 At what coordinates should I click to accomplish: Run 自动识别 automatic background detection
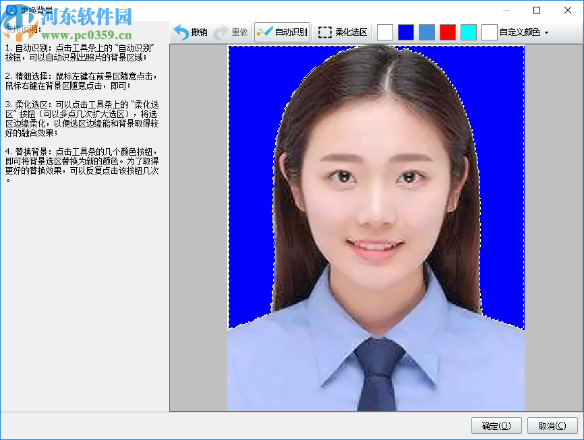[290, 32]
